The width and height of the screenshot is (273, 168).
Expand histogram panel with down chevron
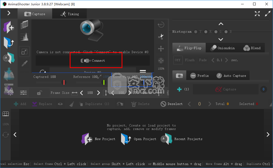click(x=221, y=40)
